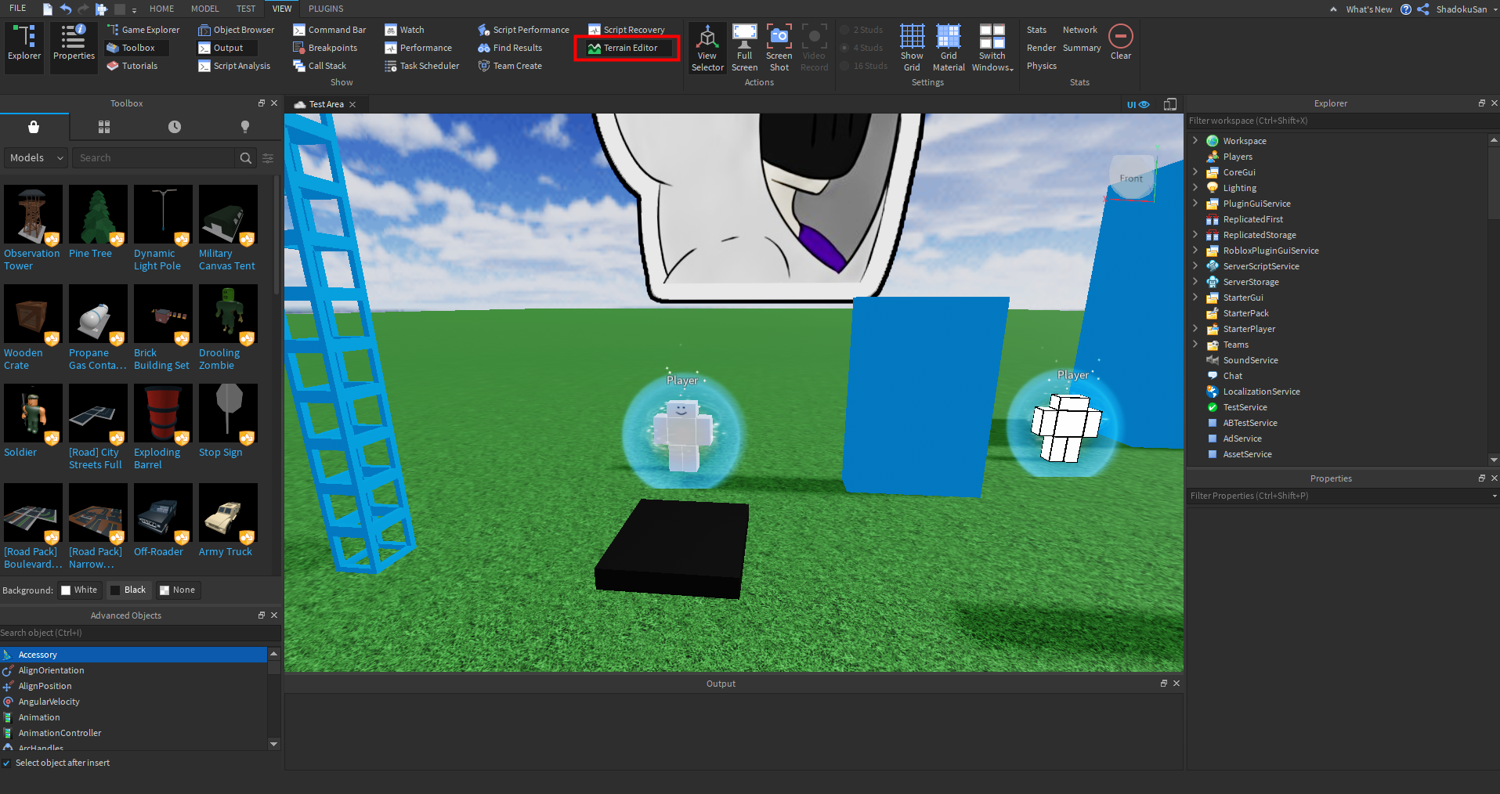
Task: Set toolbox background to Black
Action: [x=128, y=590]
